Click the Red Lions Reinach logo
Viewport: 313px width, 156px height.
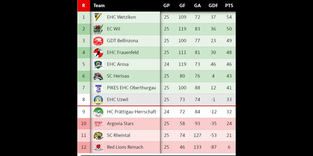click(x=98, y=147)
